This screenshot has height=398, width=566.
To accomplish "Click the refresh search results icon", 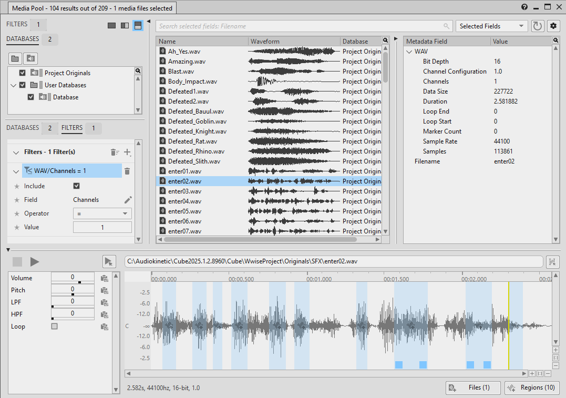I will click(537, 26).
